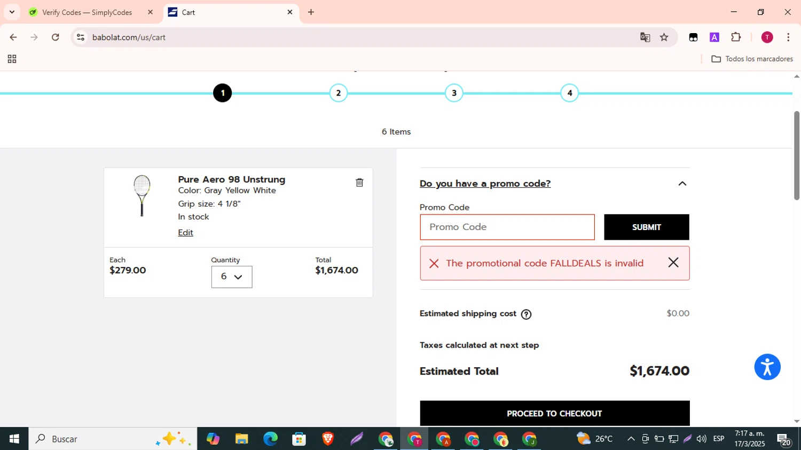This screenshot has height=450, width=801.
Task: Click the Buscar taskbar search box
Action: pos(113,439)
